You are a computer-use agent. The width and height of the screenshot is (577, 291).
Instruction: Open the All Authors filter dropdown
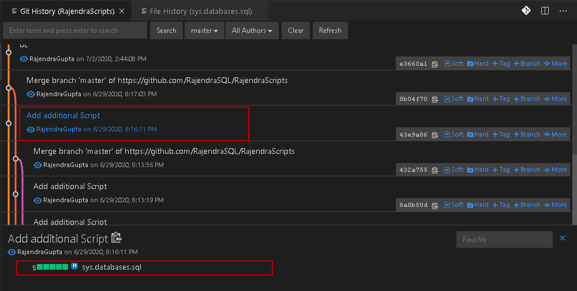pyautogui.click(x=252, y=31)
